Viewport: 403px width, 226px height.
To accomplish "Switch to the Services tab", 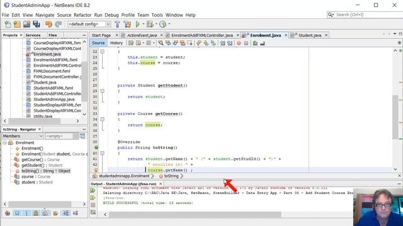I will point(33,35).
